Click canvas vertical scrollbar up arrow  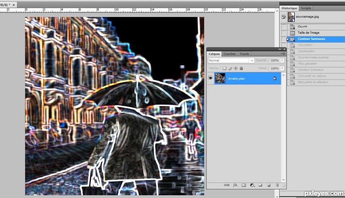[277, 10]
